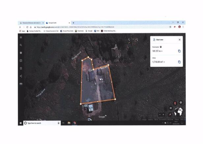Open Voyager ship's wheel icon

21,53
